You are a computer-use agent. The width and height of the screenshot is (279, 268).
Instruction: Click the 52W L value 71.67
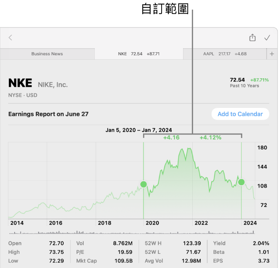(x=193, y=252)
